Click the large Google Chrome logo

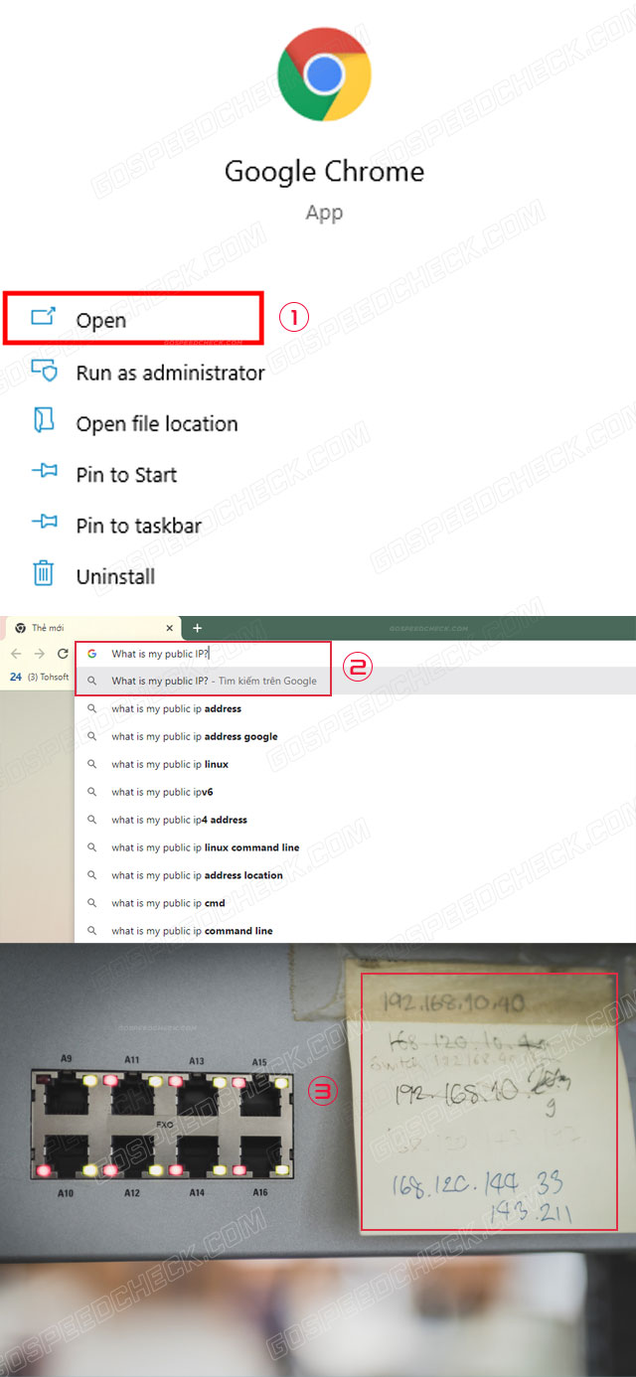[x=325, y=75]
